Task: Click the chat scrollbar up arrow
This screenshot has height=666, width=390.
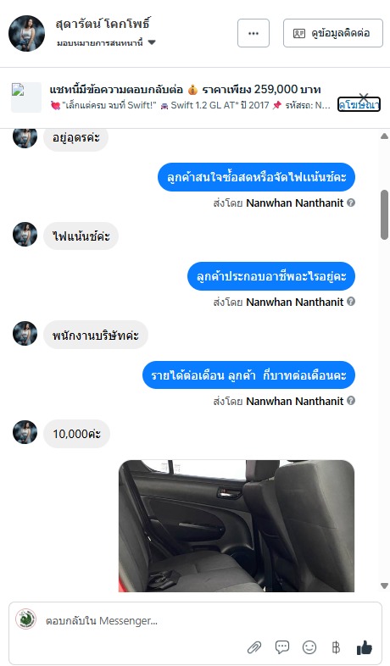Action: click(x=384, y=136)
